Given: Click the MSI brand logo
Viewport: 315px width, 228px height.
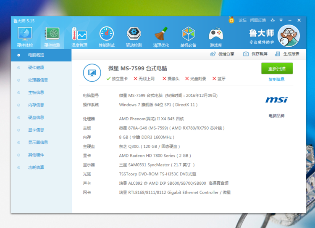Looking at the screenshot, I should coord(276,100).
